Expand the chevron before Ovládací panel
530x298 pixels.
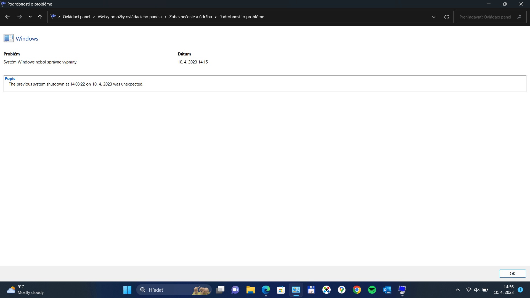click(x=59, y=17)
